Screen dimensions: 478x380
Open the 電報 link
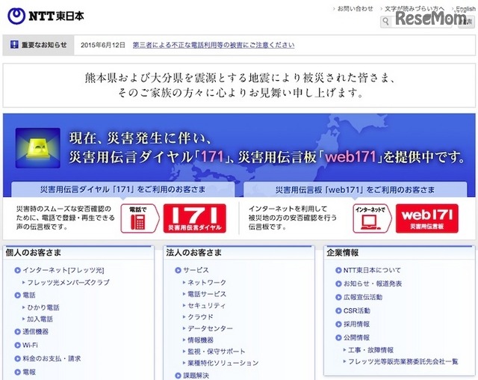[29, 372]
